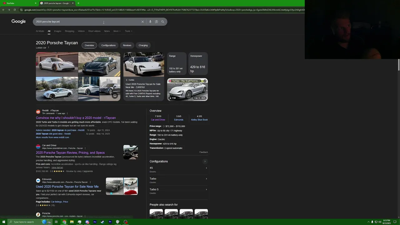
Task: Play the YouTube Taycan video thumbnail
Action: pos(187,89)
